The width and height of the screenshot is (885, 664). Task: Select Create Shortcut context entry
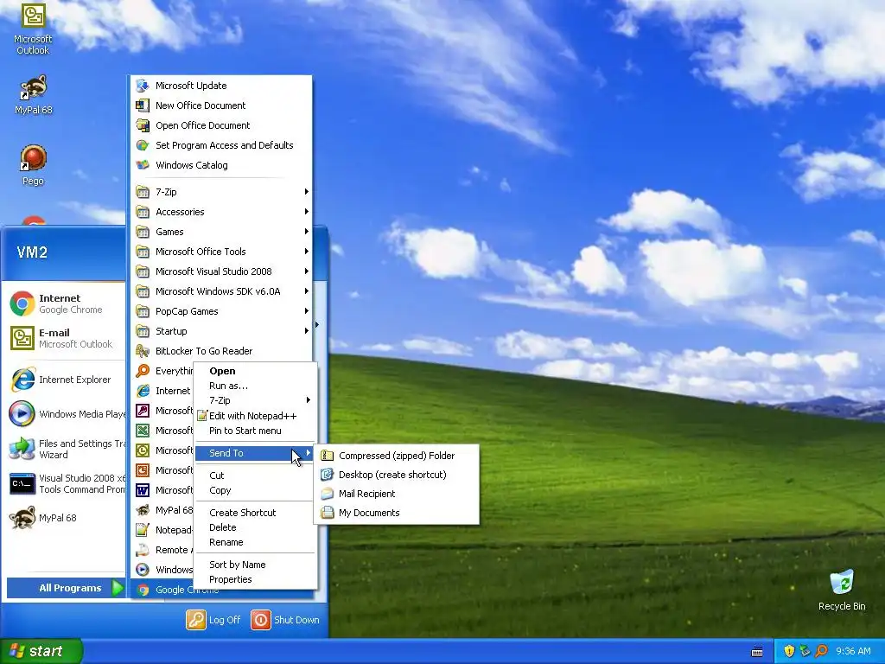point(255,513)
